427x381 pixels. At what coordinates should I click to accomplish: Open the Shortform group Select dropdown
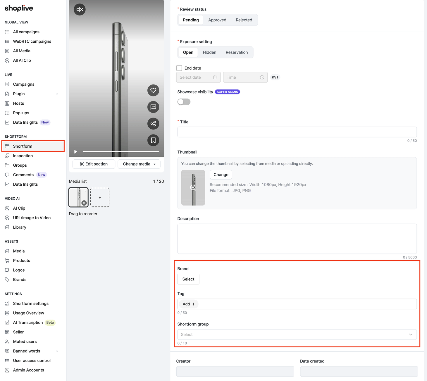(297, 335)
